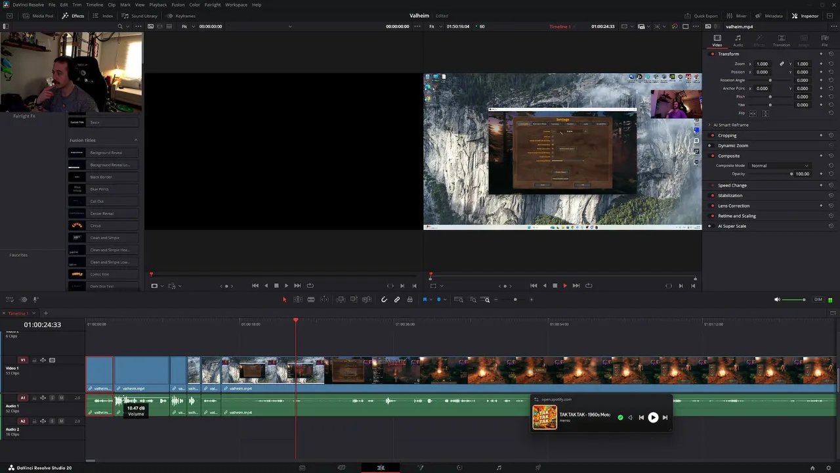Select the arrow Selection Mode tool in timeline toolbar

[284, 300]
